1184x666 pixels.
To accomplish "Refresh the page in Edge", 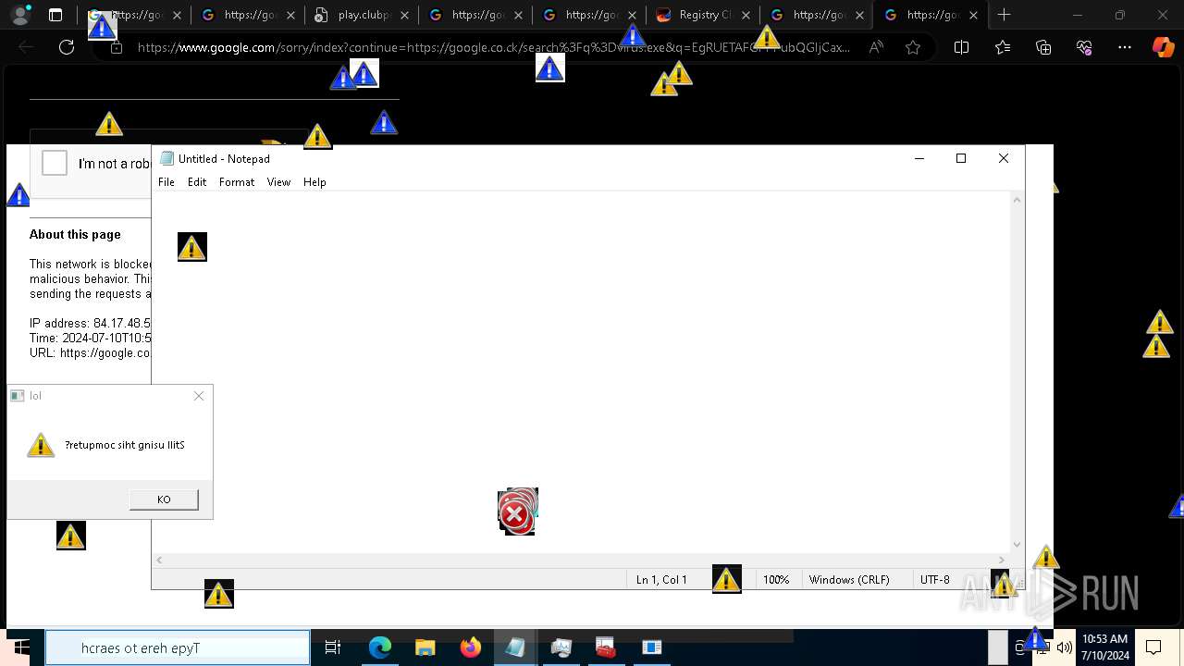I will 67,47.
